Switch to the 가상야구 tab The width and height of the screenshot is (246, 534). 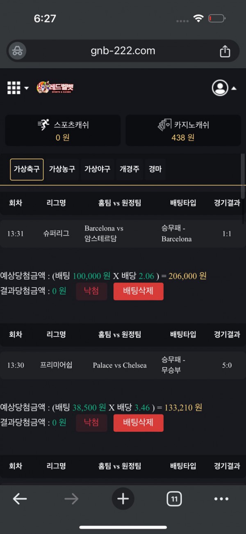click(97, 169)
